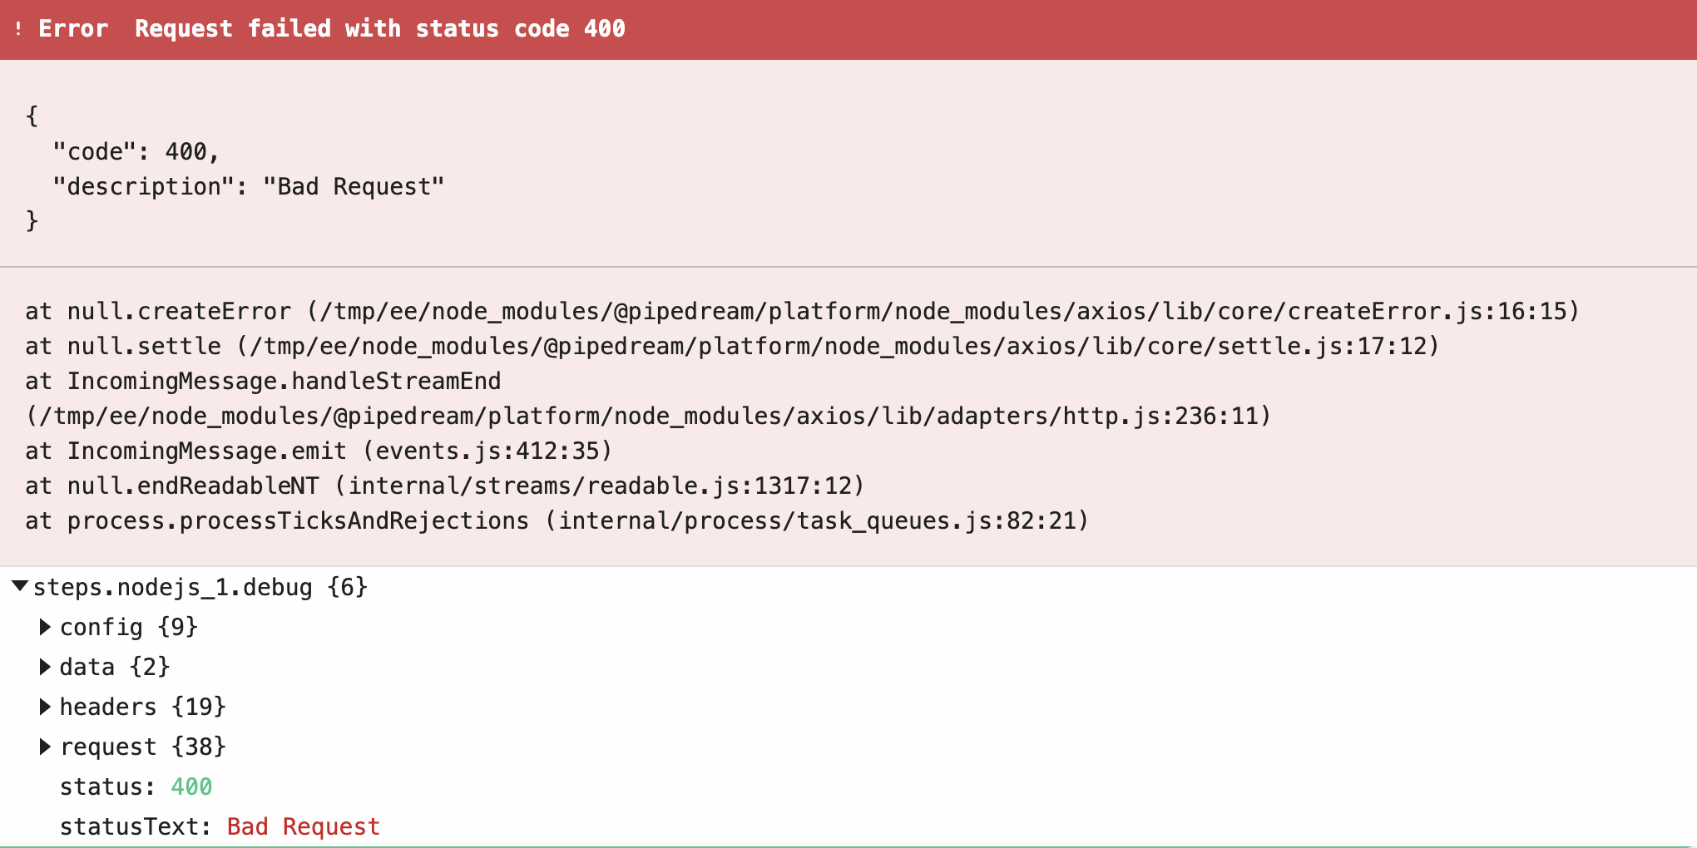Click the exclamation error icon in header

(18, 29)
